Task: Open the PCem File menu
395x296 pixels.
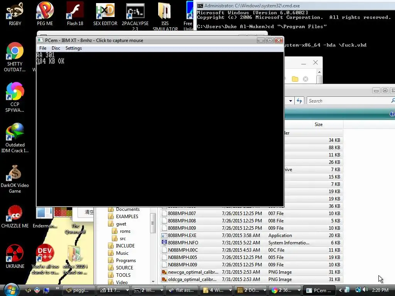Action: (42, 48)
